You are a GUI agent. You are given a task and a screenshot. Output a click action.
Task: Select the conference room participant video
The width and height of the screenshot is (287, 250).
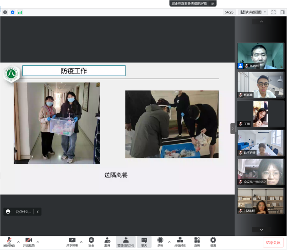[x=261, y=143]
